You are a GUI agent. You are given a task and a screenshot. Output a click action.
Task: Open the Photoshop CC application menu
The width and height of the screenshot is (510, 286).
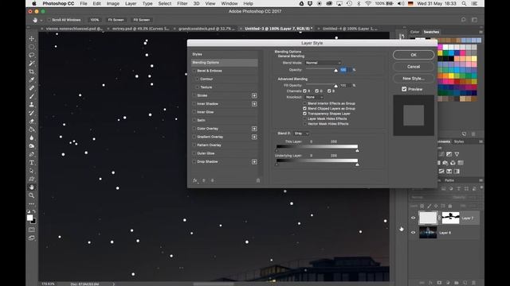click(58, 3)
